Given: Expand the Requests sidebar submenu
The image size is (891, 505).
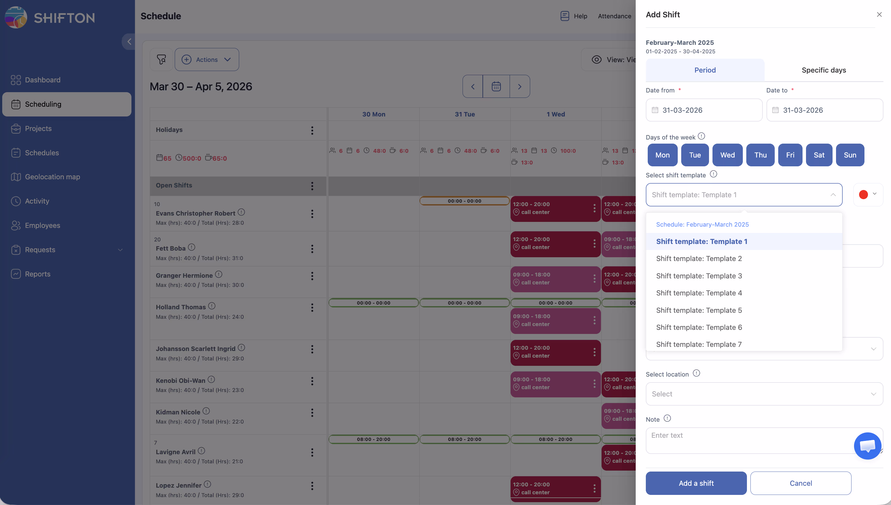Looking at the screenshot, I should click(x=120, y=250).
